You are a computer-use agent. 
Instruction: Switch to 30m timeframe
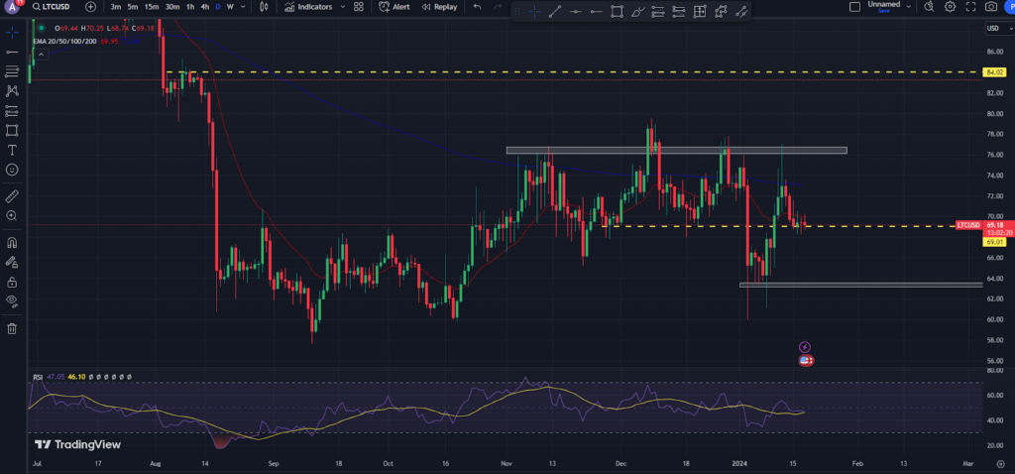172,7
